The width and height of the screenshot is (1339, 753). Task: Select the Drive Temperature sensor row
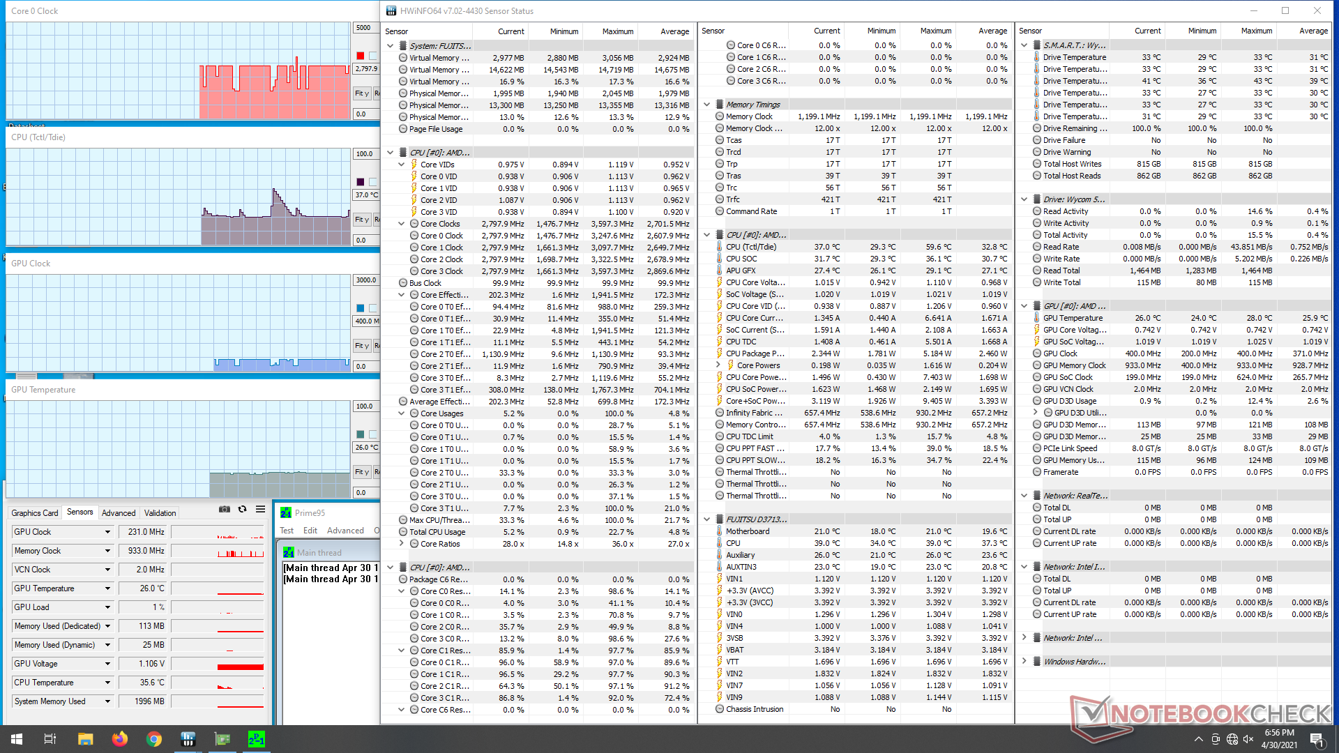(1173, 57)
